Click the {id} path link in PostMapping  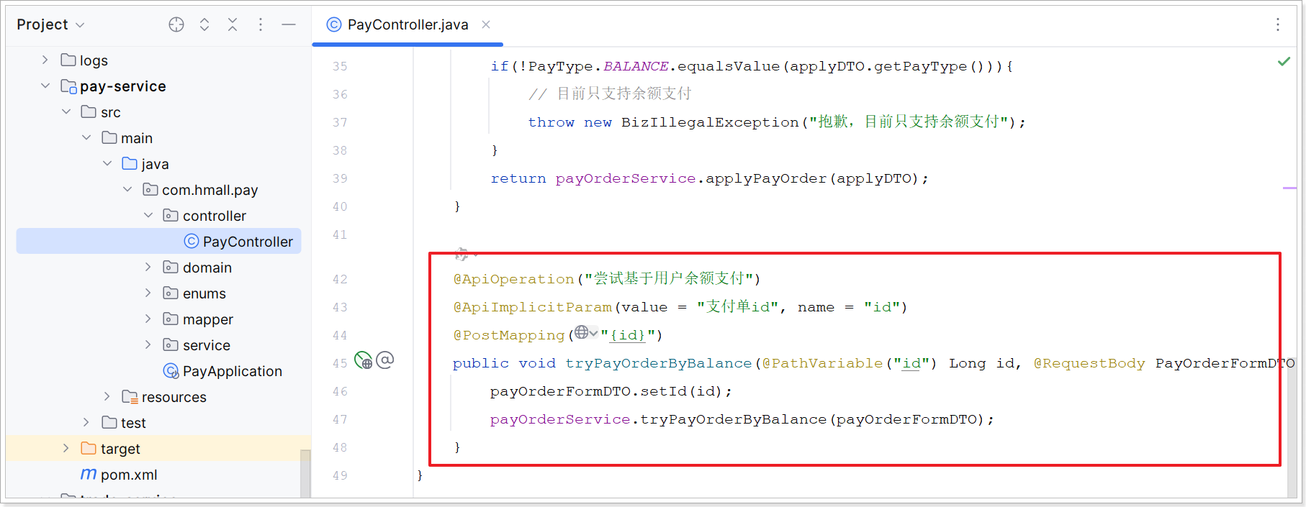[628, 336]
